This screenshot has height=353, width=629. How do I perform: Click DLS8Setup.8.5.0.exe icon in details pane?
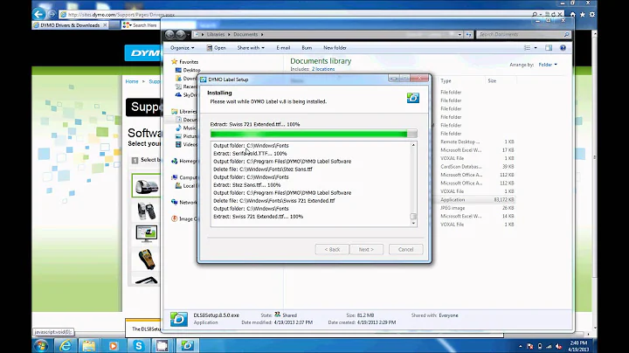[179, 319]
